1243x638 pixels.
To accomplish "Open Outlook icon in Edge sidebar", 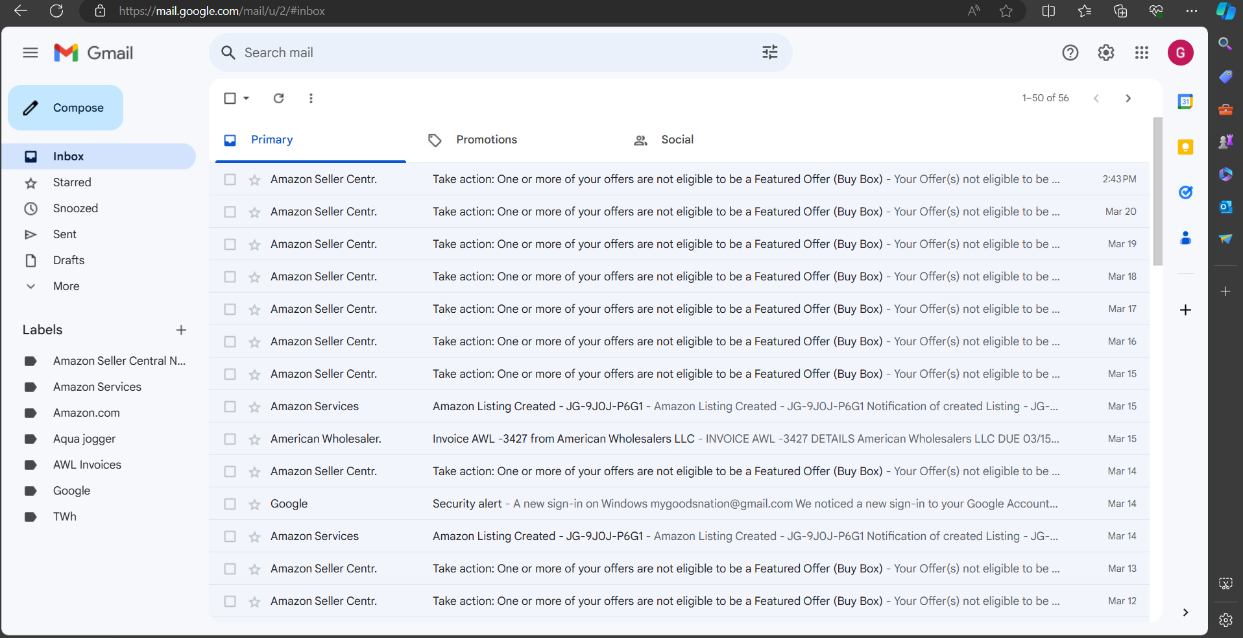I will (1225, 206).
